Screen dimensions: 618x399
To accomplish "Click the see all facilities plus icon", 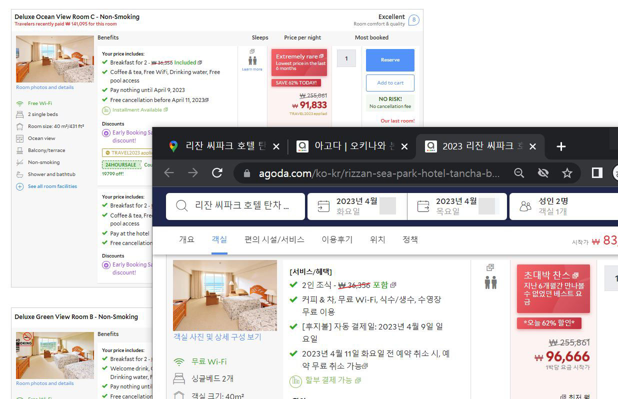I will point(20,186).
